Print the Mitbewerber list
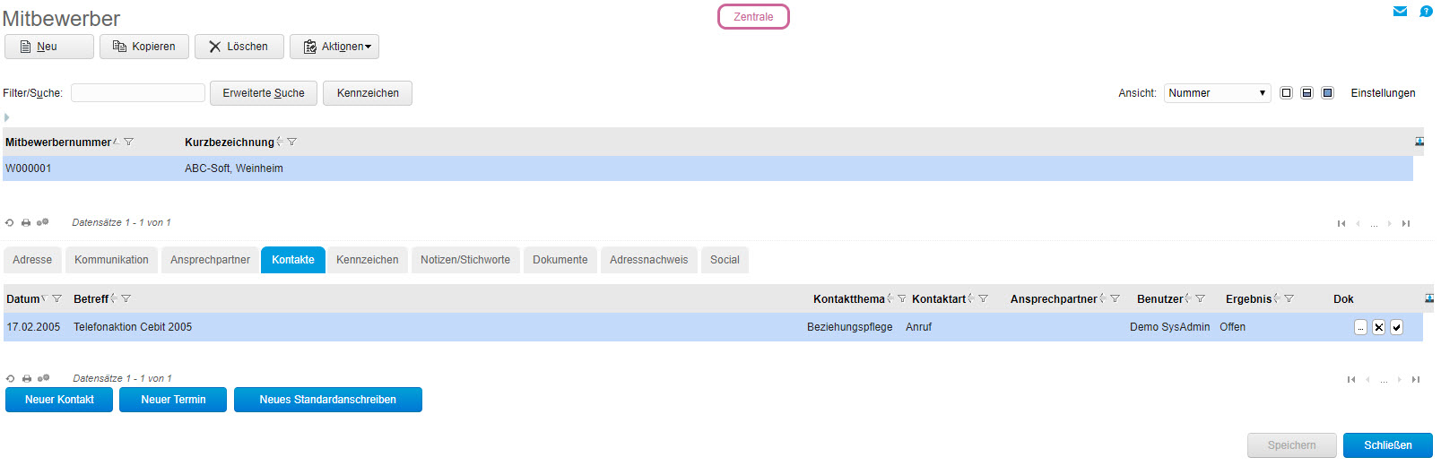The image size is (1441, 466). tap(26, 222)
